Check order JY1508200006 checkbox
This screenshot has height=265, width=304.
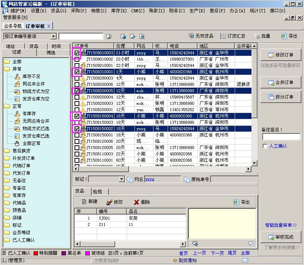pyautogui.click(x=77, y=84)
